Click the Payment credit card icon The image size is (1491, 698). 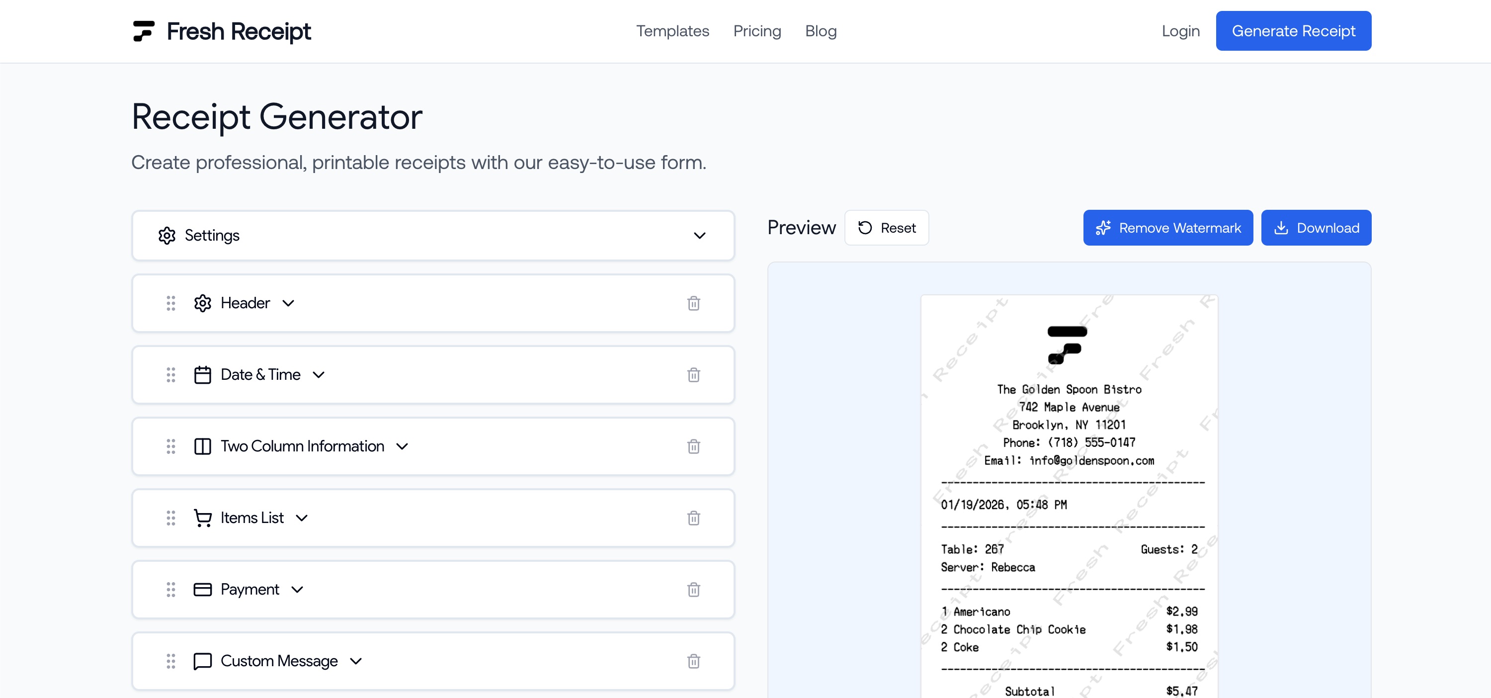click(x=203, y=589)
